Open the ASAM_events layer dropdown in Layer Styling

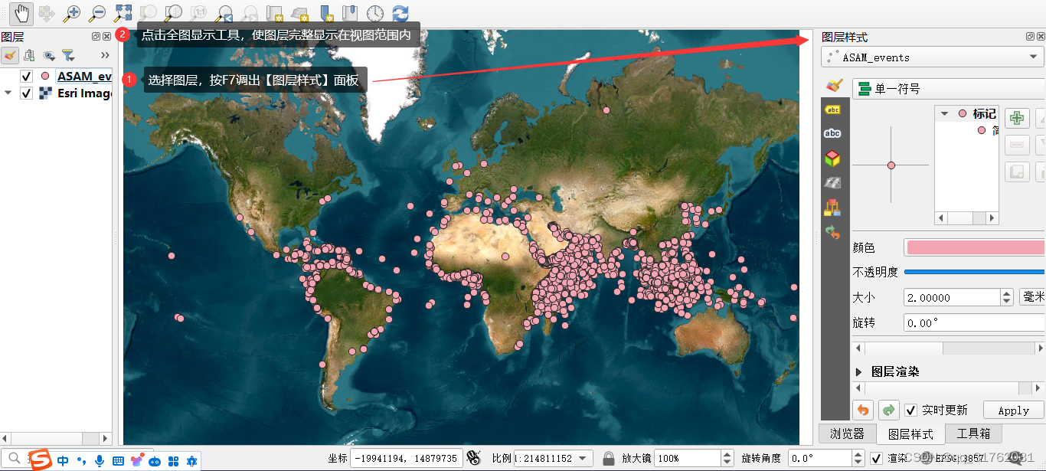pyautogui.click(x=932, y=57)
